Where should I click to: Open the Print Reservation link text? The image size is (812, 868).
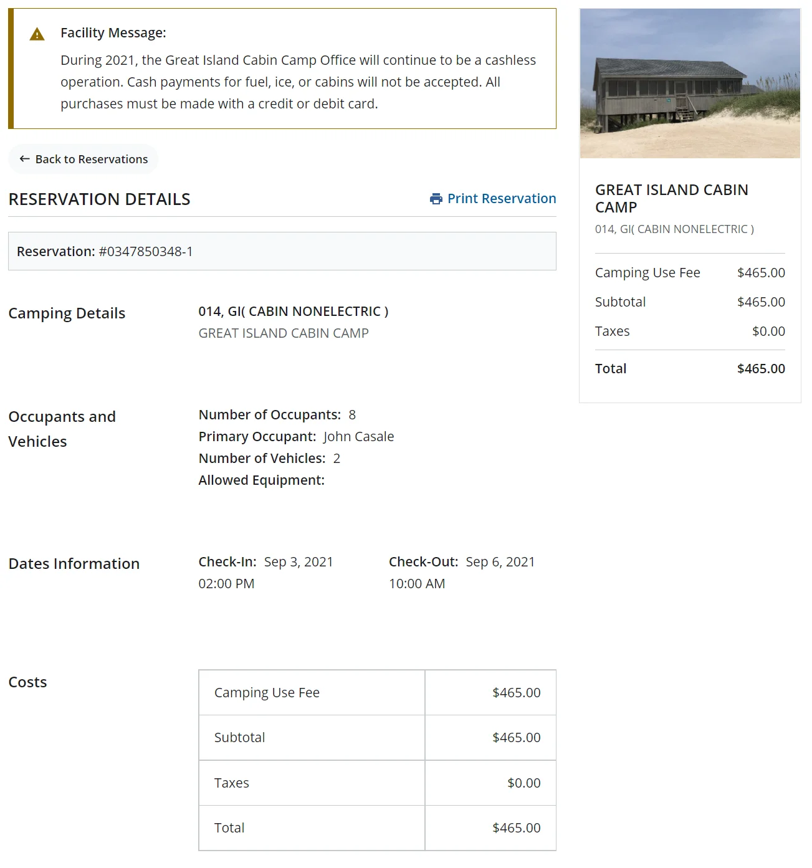click(502, 199)
